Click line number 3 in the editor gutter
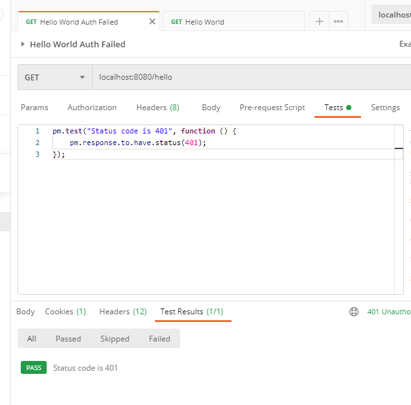411x405 pixels. (x=38, y=154)
